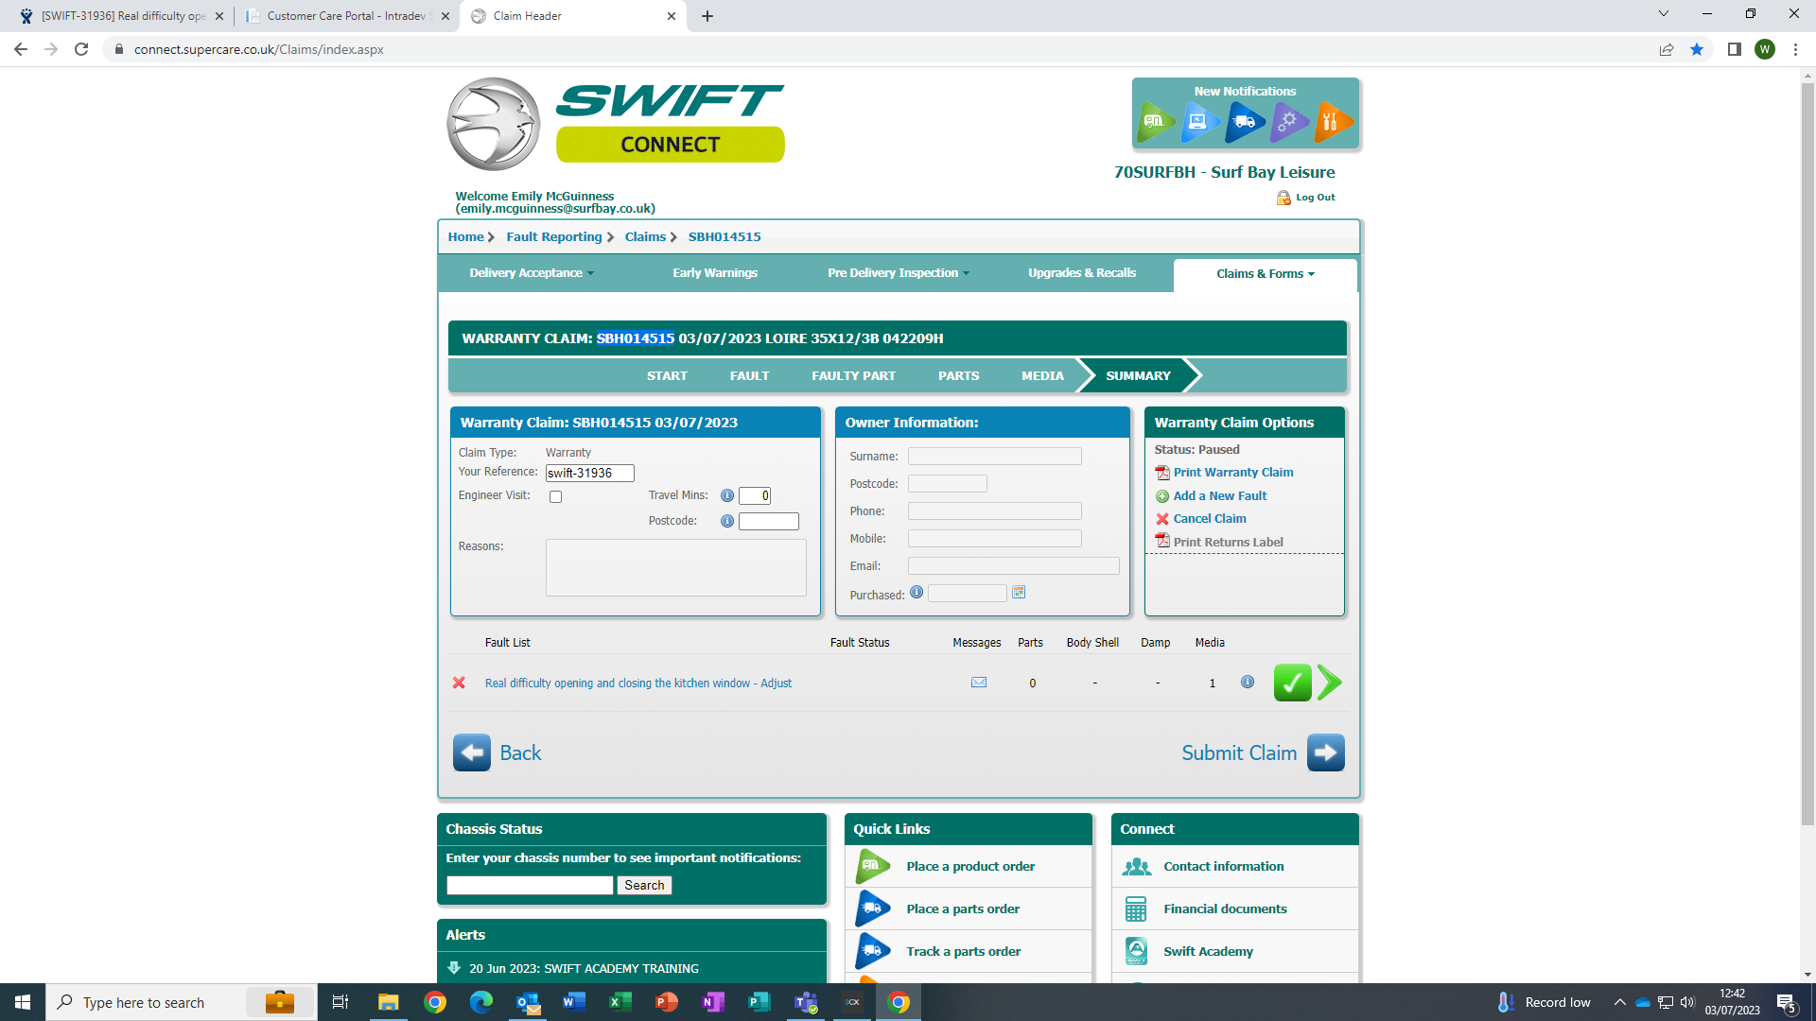Image resolution: width=1816 pixels, height=1021 pixels.
Task: Click the fault row media info icon
Action: (x=1248, y=682)
